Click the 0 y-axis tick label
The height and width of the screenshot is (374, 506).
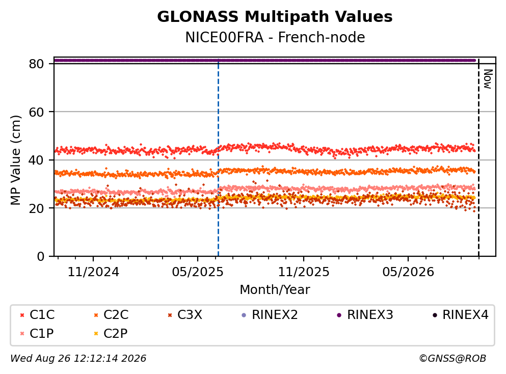(41, 257)
